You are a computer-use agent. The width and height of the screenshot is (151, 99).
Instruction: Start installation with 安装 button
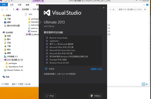tap(96, 96)
